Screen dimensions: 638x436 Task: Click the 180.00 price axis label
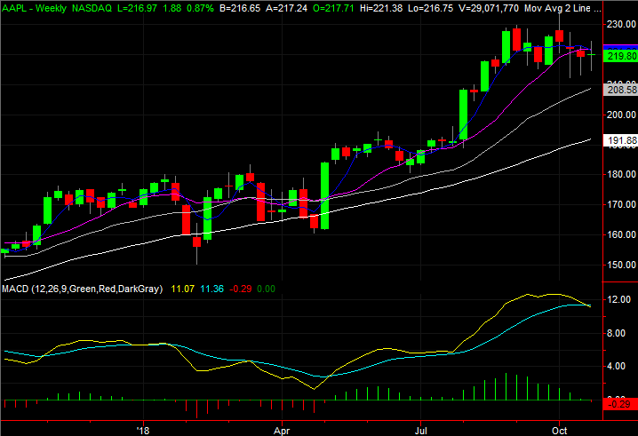tap(621, 174)
